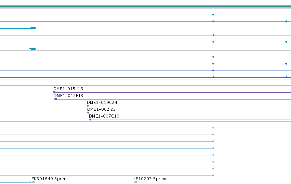This screenshot has height=184, width=291.
Task: Select the DME1-019C24 clone label
Action: point(102,103)
